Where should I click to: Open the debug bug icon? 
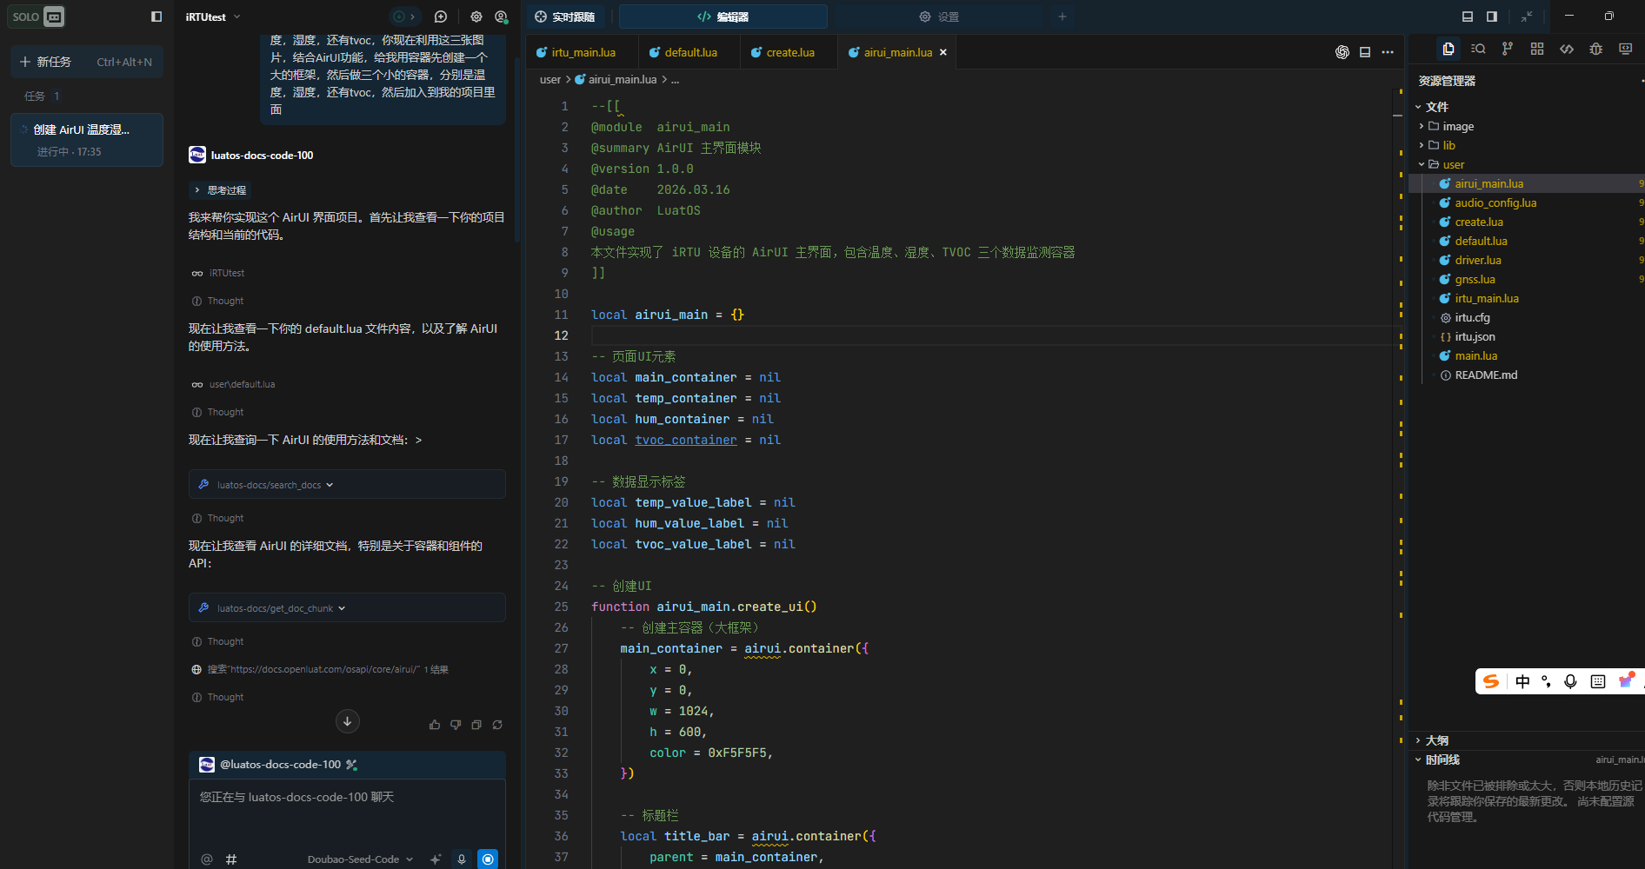click(1596, 49)
